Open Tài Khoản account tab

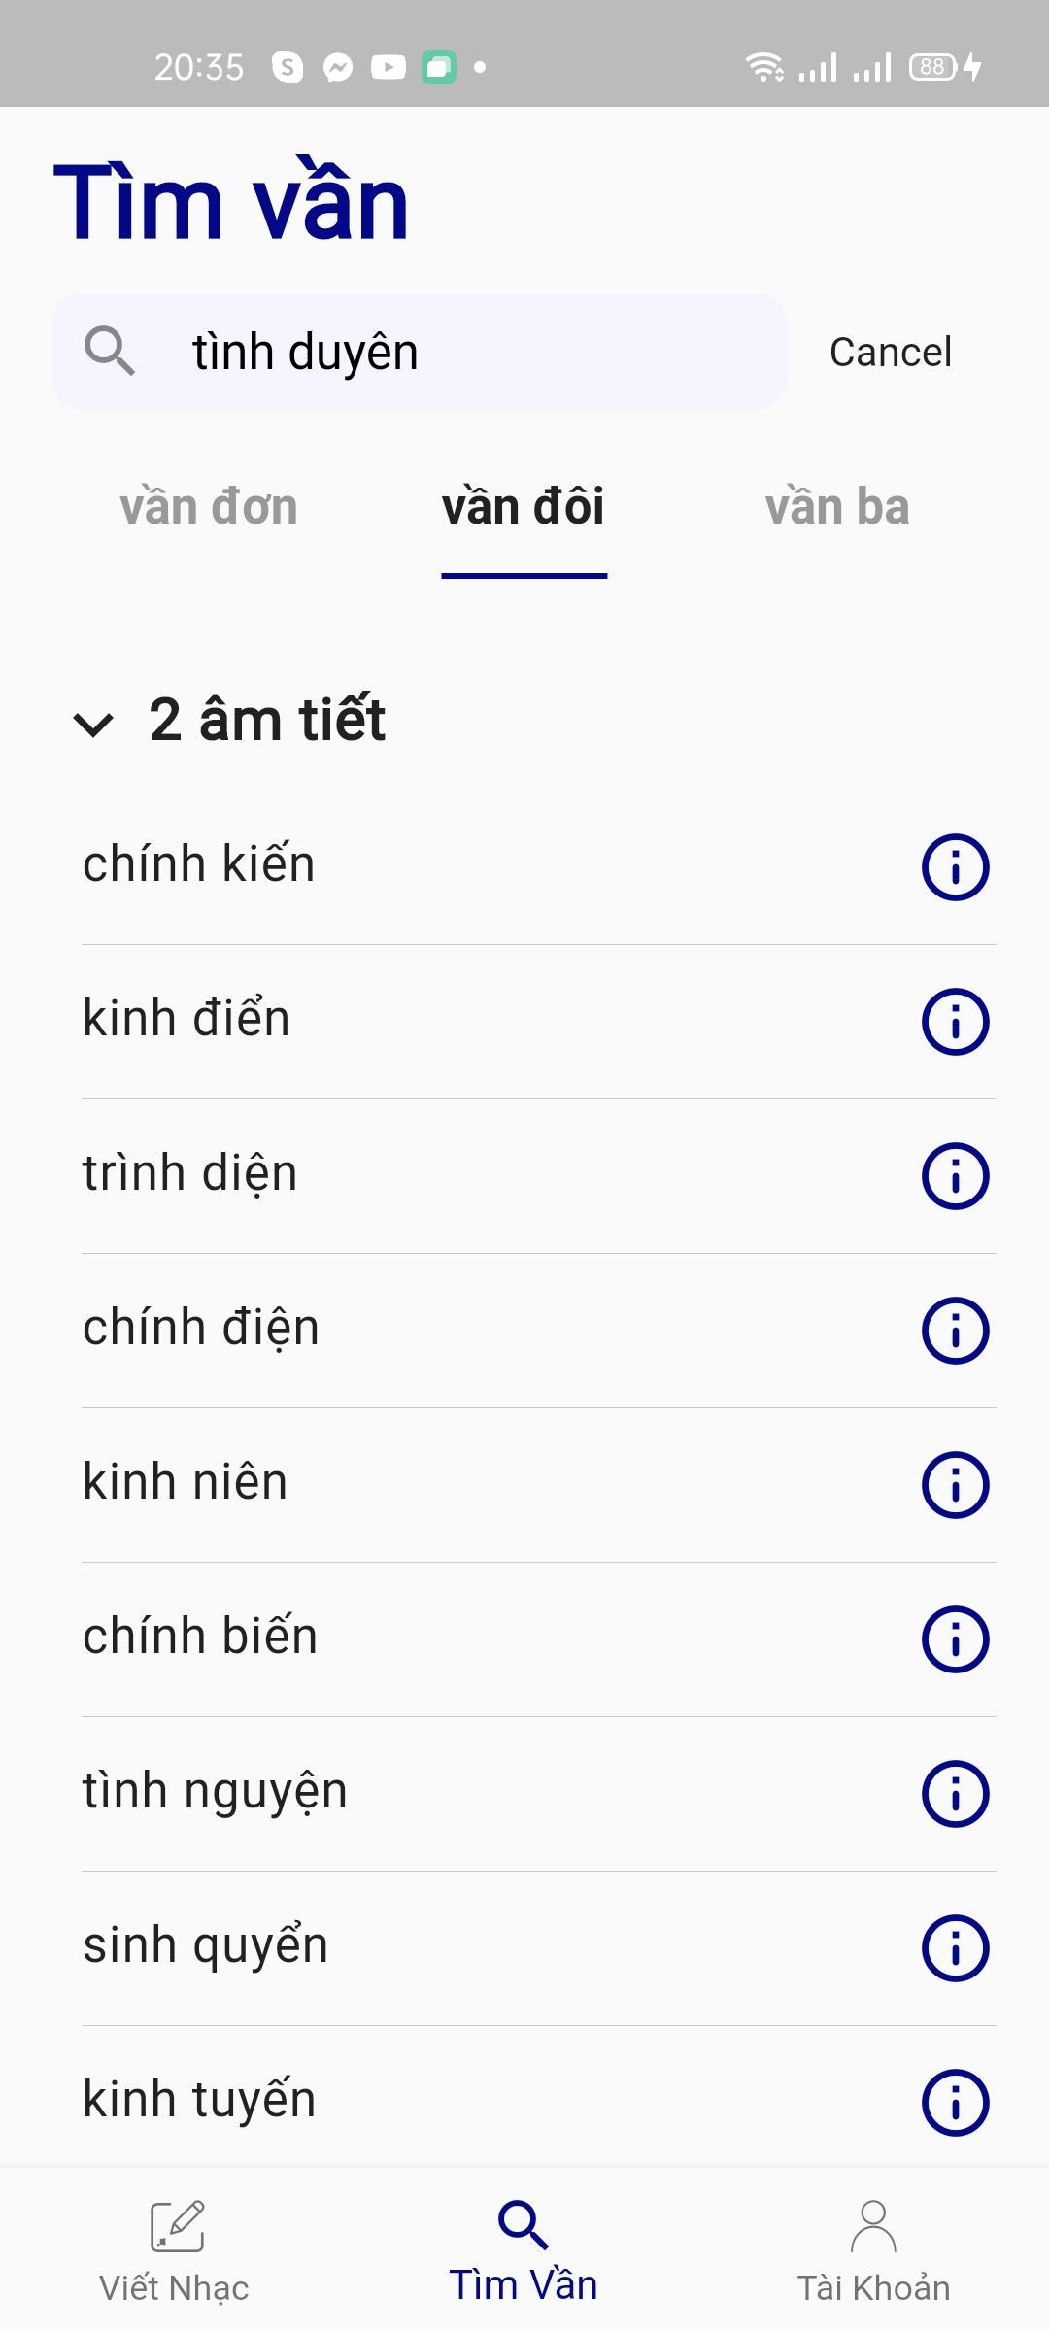873,2251
